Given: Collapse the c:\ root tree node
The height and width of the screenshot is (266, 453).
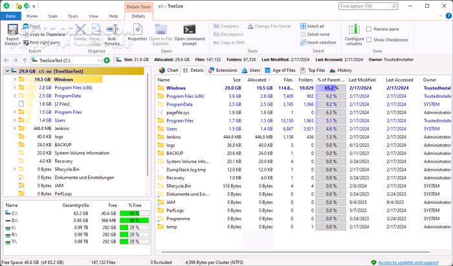Looking at the screenshot, I should 7,71.
